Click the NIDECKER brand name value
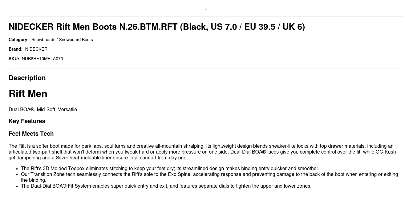This screenshot has height=203, width=409. (36, 49)
